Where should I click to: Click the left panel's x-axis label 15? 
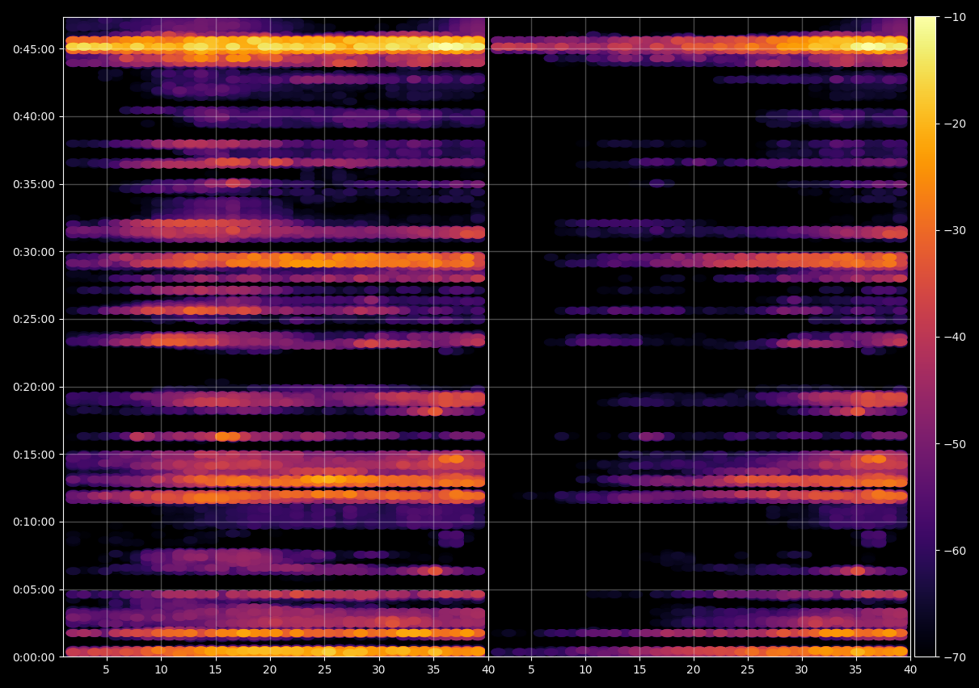pyautogui.click(x=216, y=670)
